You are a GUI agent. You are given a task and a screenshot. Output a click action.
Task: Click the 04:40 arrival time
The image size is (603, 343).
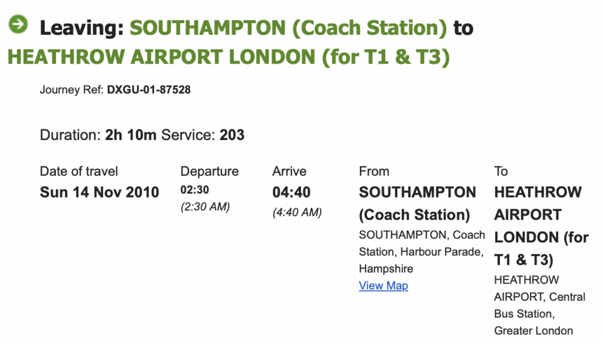[x=291, y=192]
